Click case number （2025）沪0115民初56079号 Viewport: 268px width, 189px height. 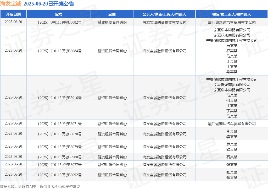pyautogui.click(x=59, y=147)
